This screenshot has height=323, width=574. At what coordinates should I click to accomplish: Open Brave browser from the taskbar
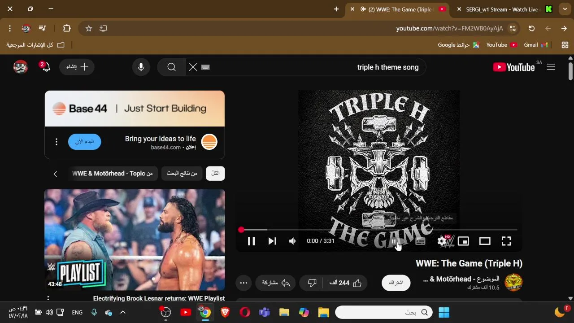225,312
